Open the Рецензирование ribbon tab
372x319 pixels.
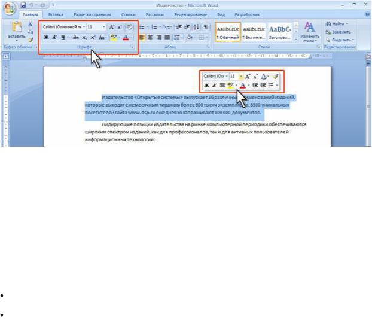pyautogui.click(x=191, y=14)
